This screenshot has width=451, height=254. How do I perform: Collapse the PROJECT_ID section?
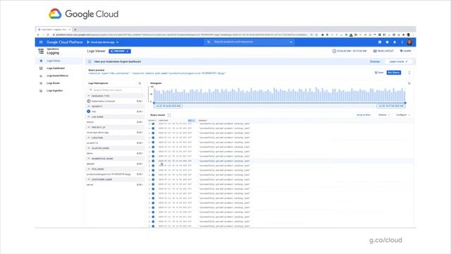89,127
